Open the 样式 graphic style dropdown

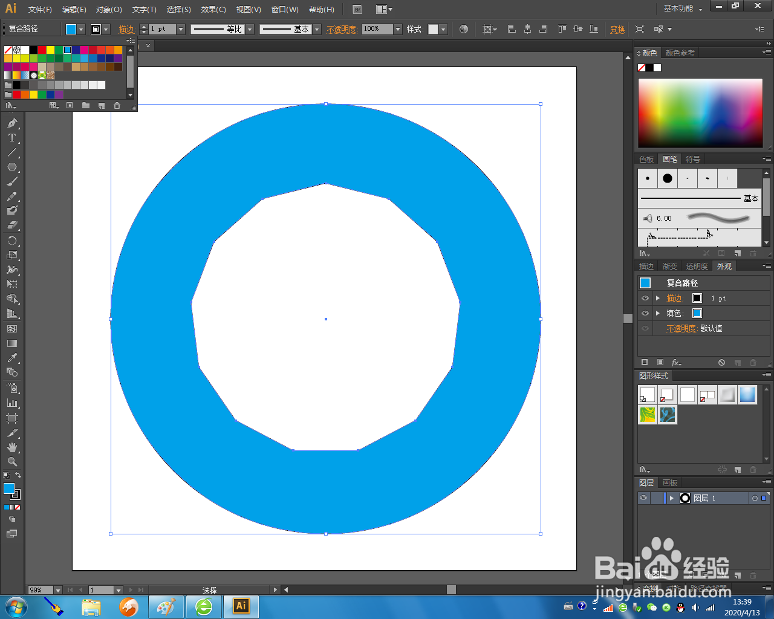coord(443,29)
